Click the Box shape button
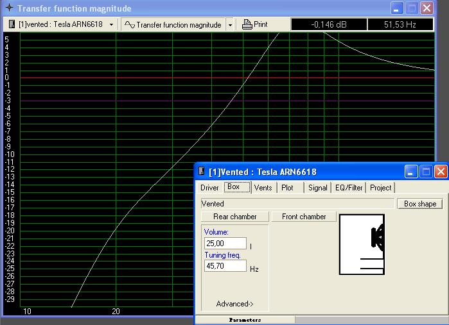Image resolution: width=449 pixels, height=325 pixels. [x=420, y=203]
